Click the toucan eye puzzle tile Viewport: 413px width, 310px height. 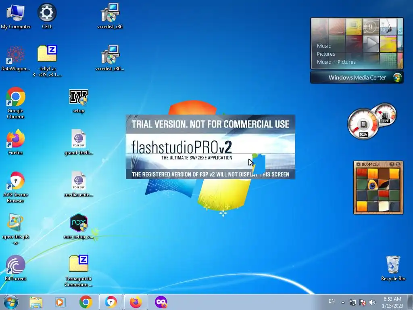(373, 185)
